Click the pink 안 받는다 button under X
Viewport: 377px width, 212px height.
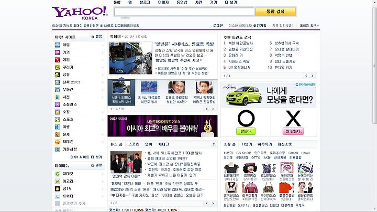pyautogui.click(x=293, y=131)
